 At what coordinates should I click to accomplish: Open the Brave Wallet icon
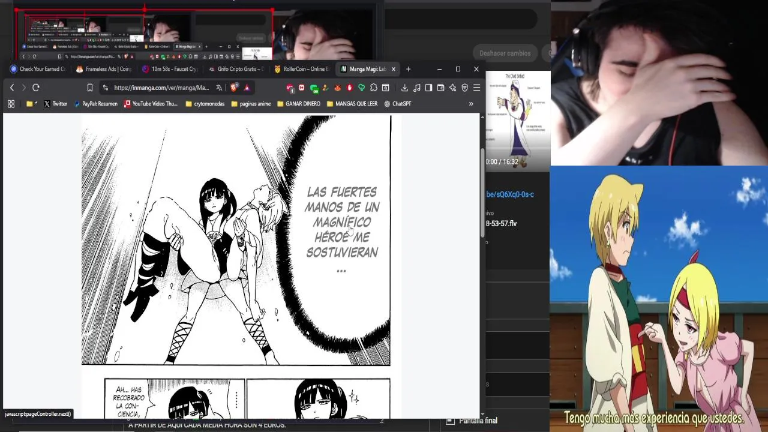click(x=440, y=88)
